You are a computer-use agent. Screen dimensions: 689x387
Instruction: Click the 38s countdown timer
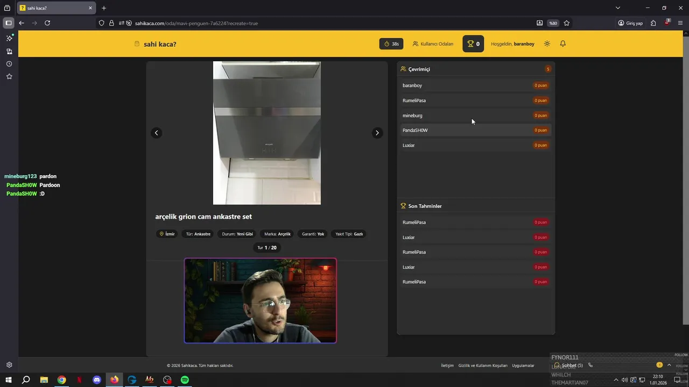click(x=391, y=44)
